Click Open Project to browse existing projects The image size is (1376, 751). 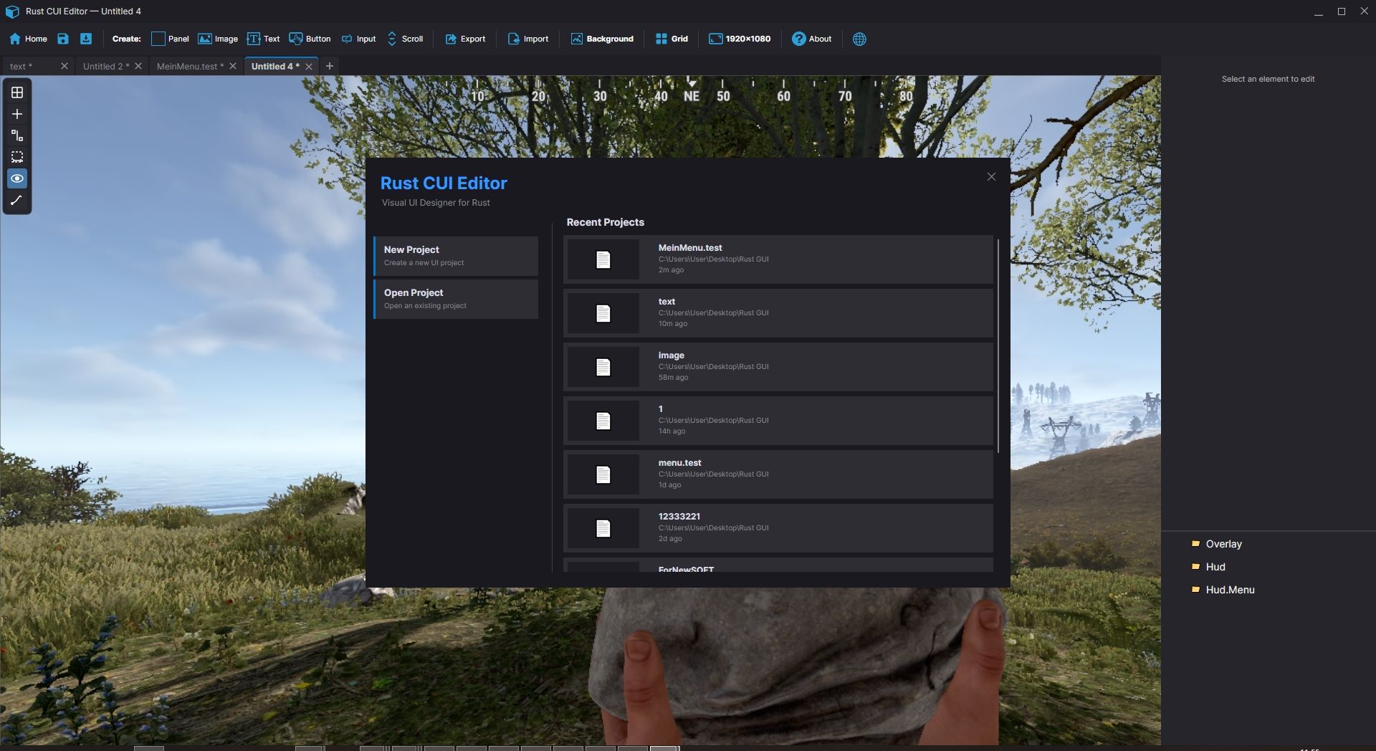(456, 298)
